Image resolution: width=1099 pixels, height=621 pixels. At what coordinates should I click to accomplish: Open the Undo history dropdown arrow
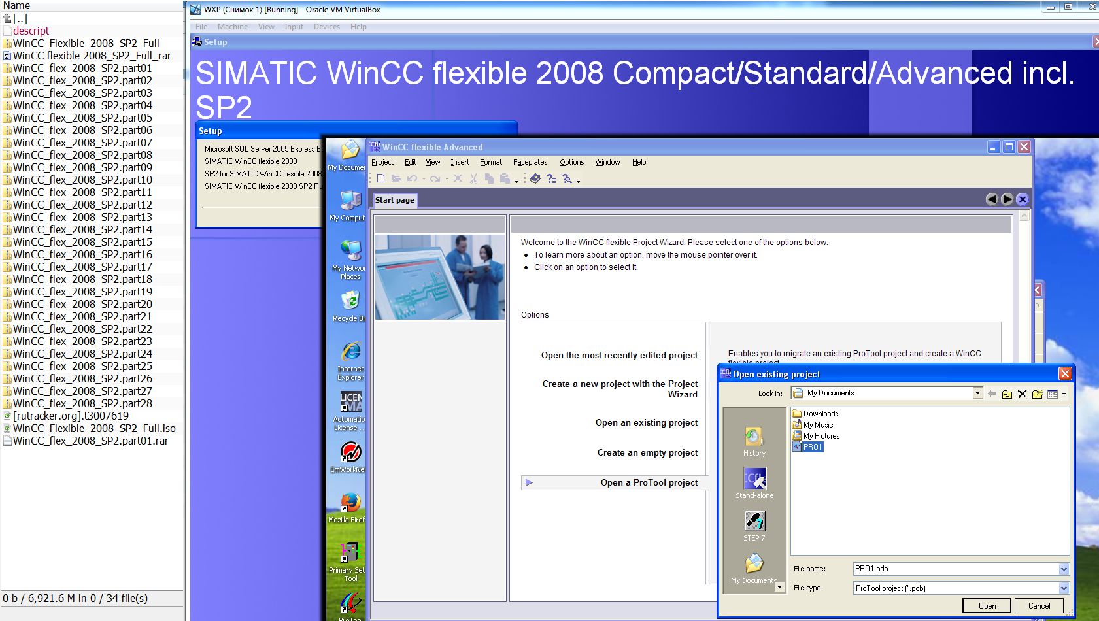[424, 179]
